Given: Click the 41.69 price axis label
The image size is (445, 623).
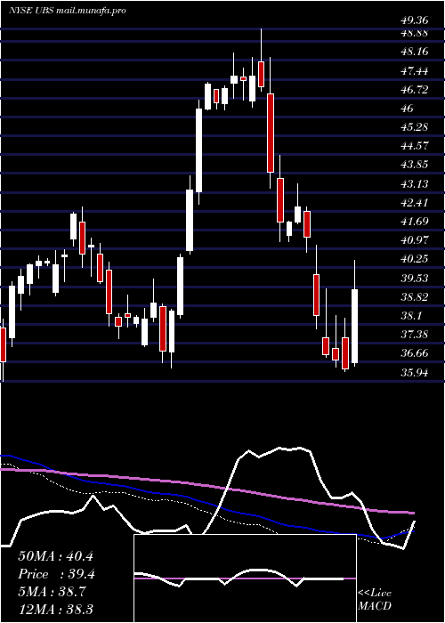Looking at the screenshot, I should click(415, 222).
